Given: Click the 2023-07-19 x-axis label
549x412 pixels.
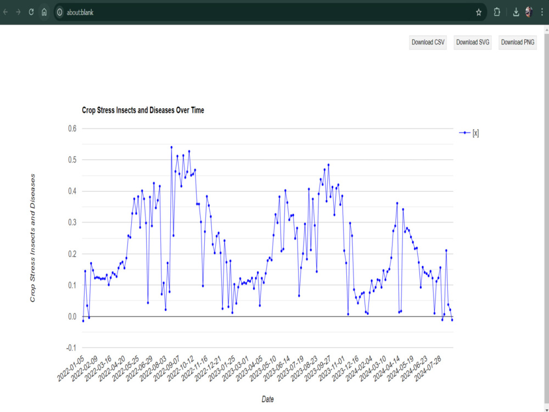Looking at the screenshot, I should (291, 368).
